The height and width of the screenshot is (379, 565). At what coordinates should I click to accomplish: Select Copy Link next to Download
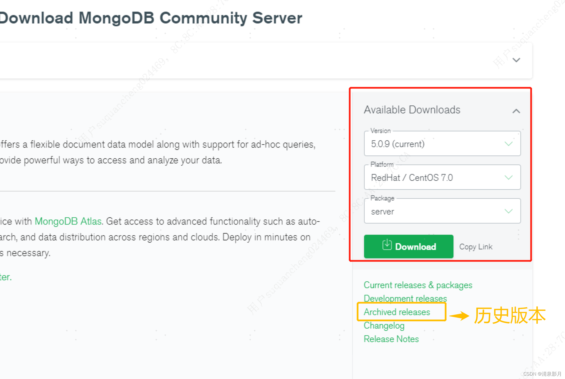[476, 246]
